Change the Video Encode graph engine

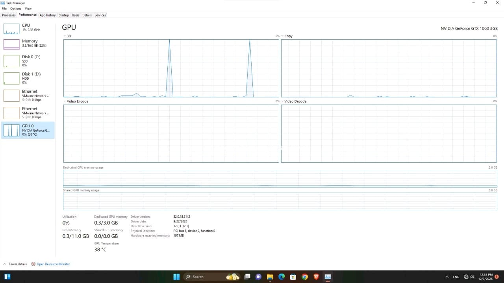tap(65, 101)
